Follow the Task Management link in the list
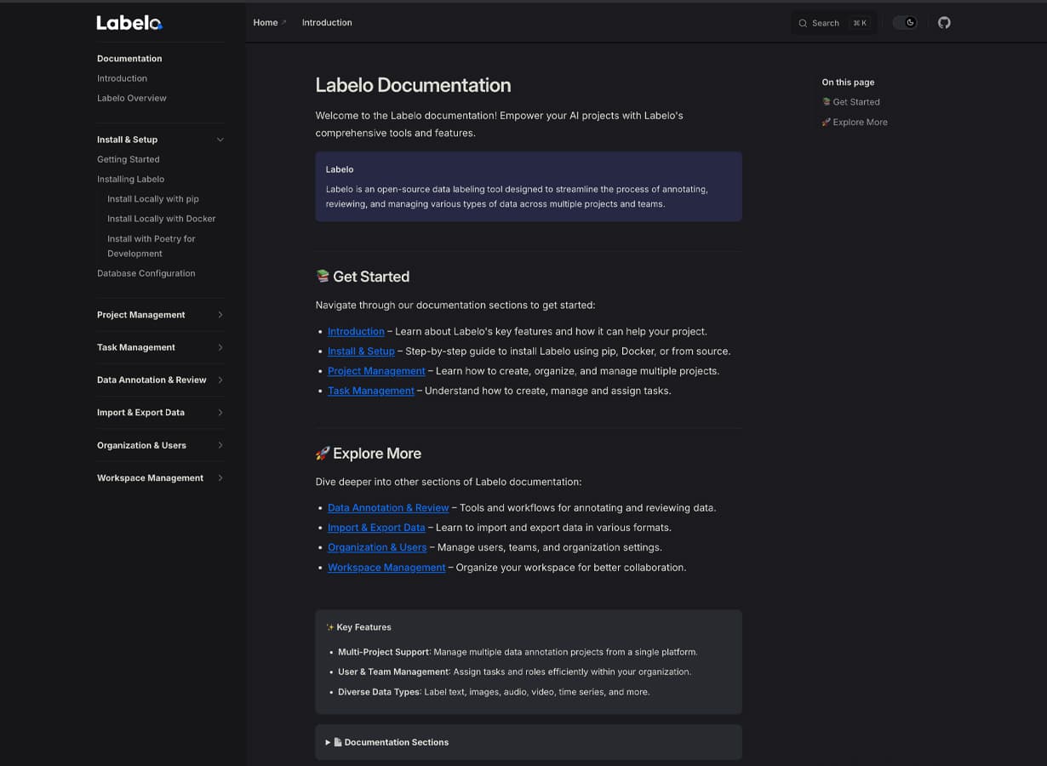The height and width of the screenshot is (766, 1047). point(371,391)
